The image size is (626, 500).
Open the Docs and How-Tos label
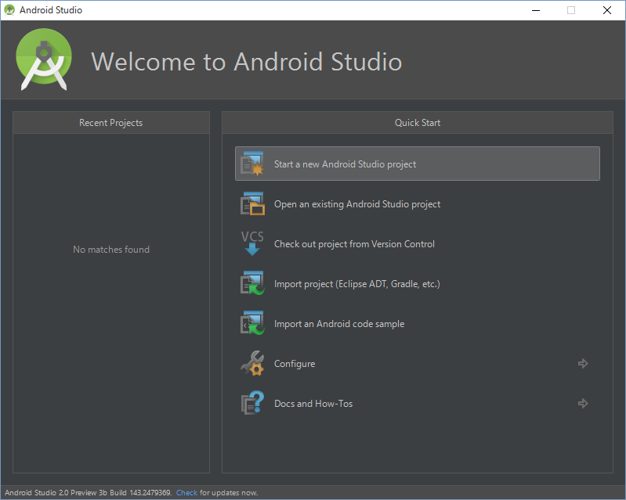313,404
